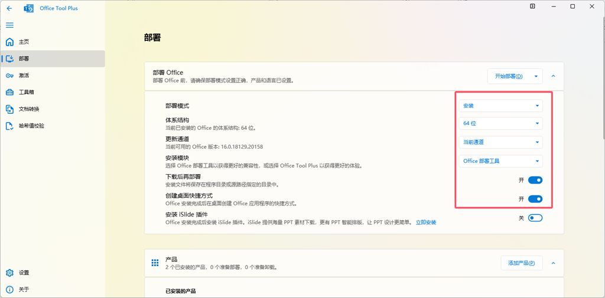The height and width of the screenshot is (298, 605).
Task: Click the vertical scrollbar thumb
Action: (603, 77)
